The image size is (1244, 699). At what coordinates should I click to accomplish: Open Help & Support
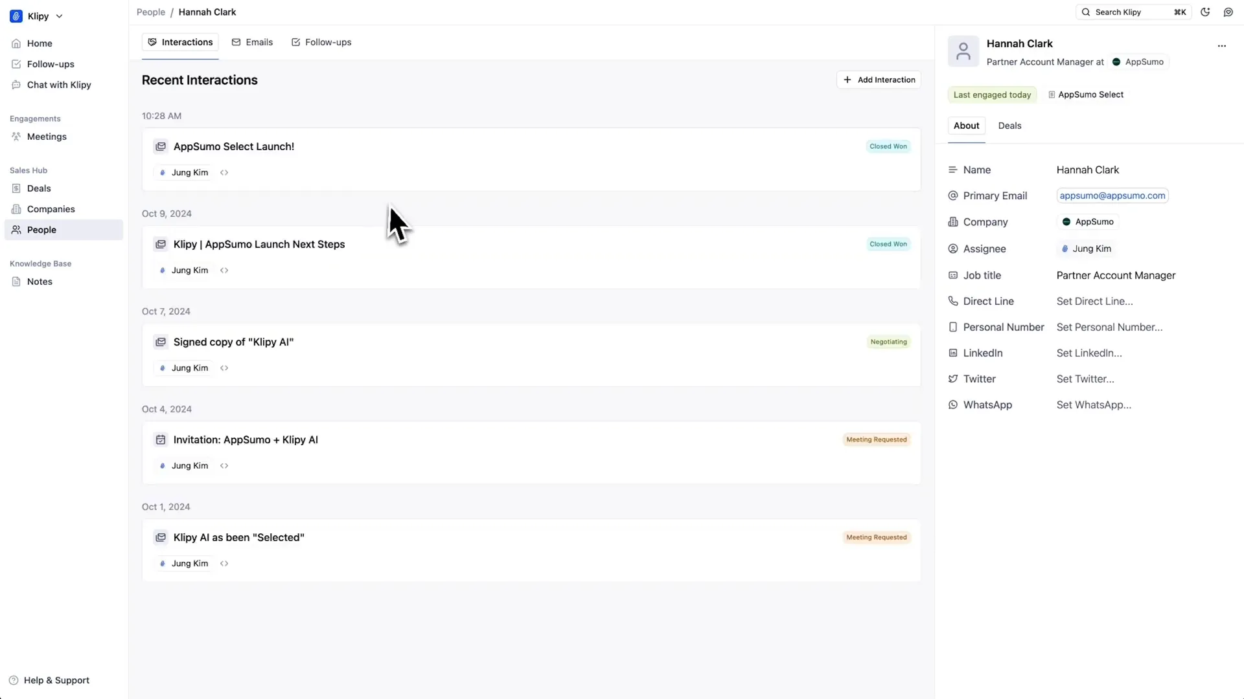49,680
